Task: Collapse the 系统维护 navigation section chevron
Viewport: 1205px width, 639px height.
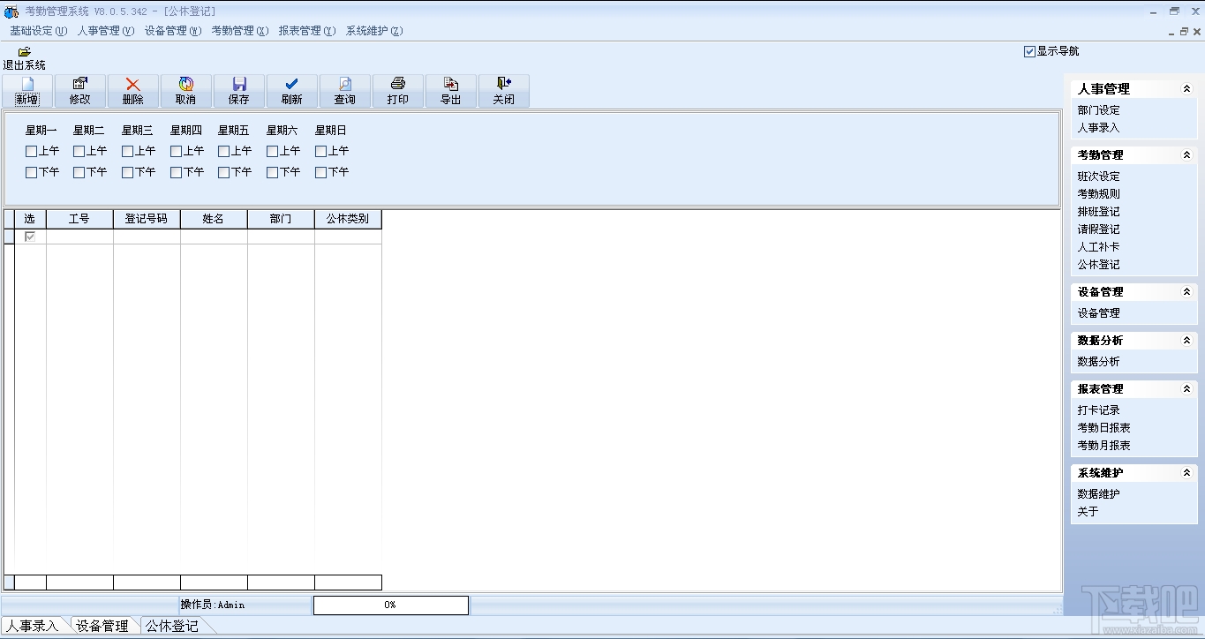Action: coord(1187,472)
